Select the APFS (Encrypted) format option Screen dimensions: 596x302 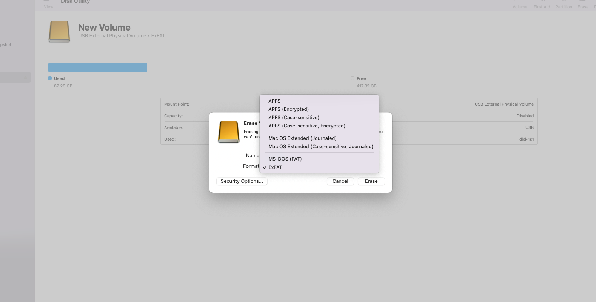coord(319,109)
